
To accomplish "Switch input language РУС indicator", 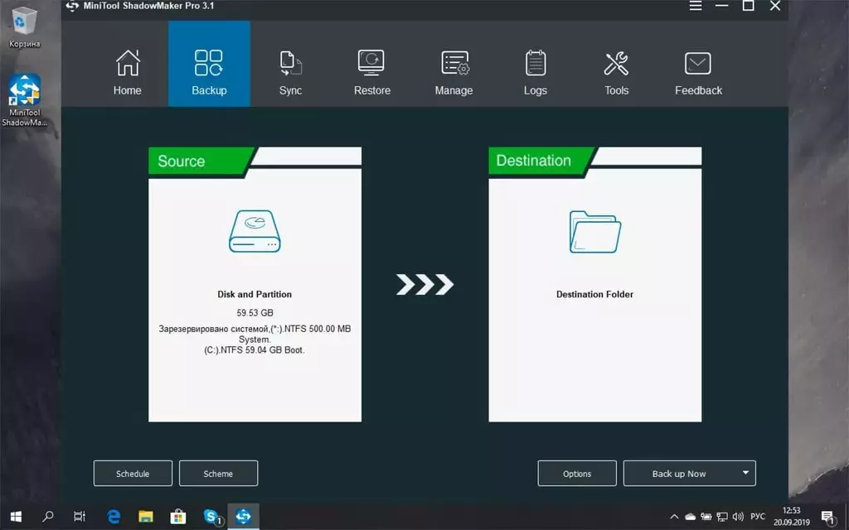I will tap(758, 517).
